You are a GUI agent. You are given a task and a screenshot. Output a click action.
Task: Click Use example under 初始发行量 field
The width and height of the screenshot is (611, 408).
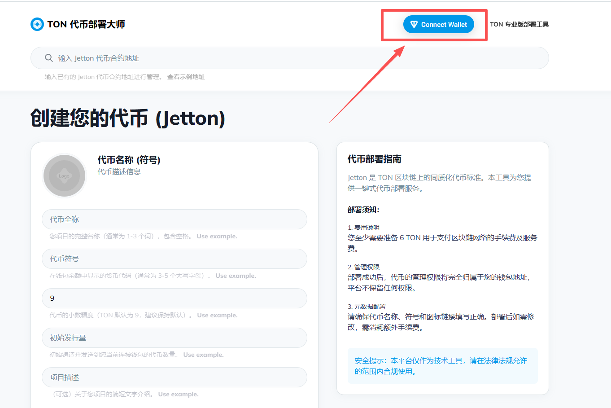point(203,355)
